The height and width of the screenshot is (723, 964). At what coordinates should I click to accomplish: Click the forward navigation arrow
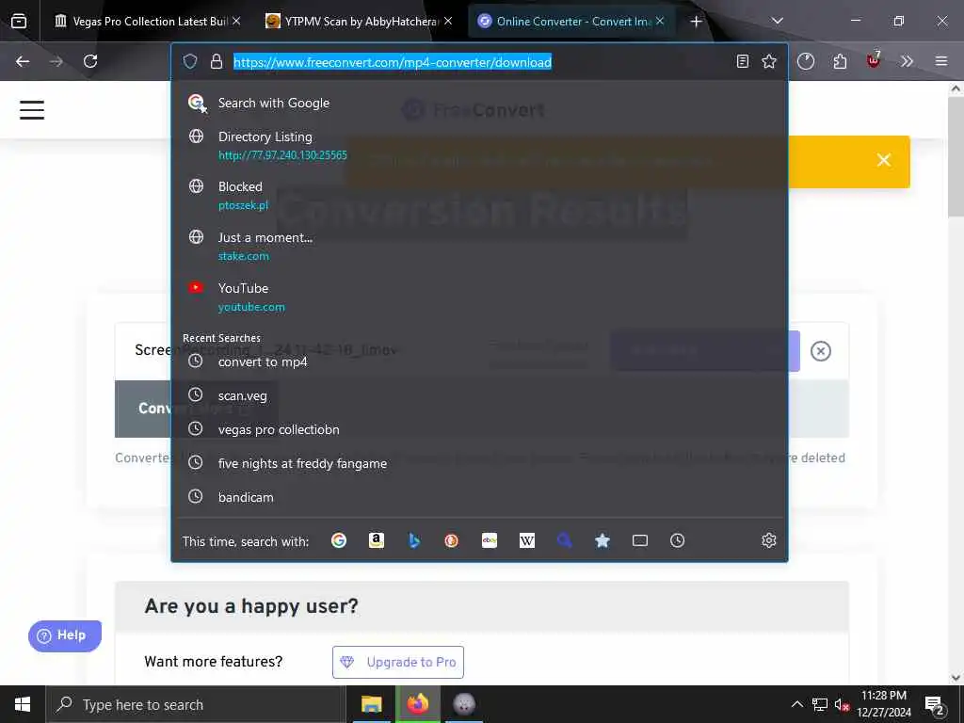tap(56, 61)
